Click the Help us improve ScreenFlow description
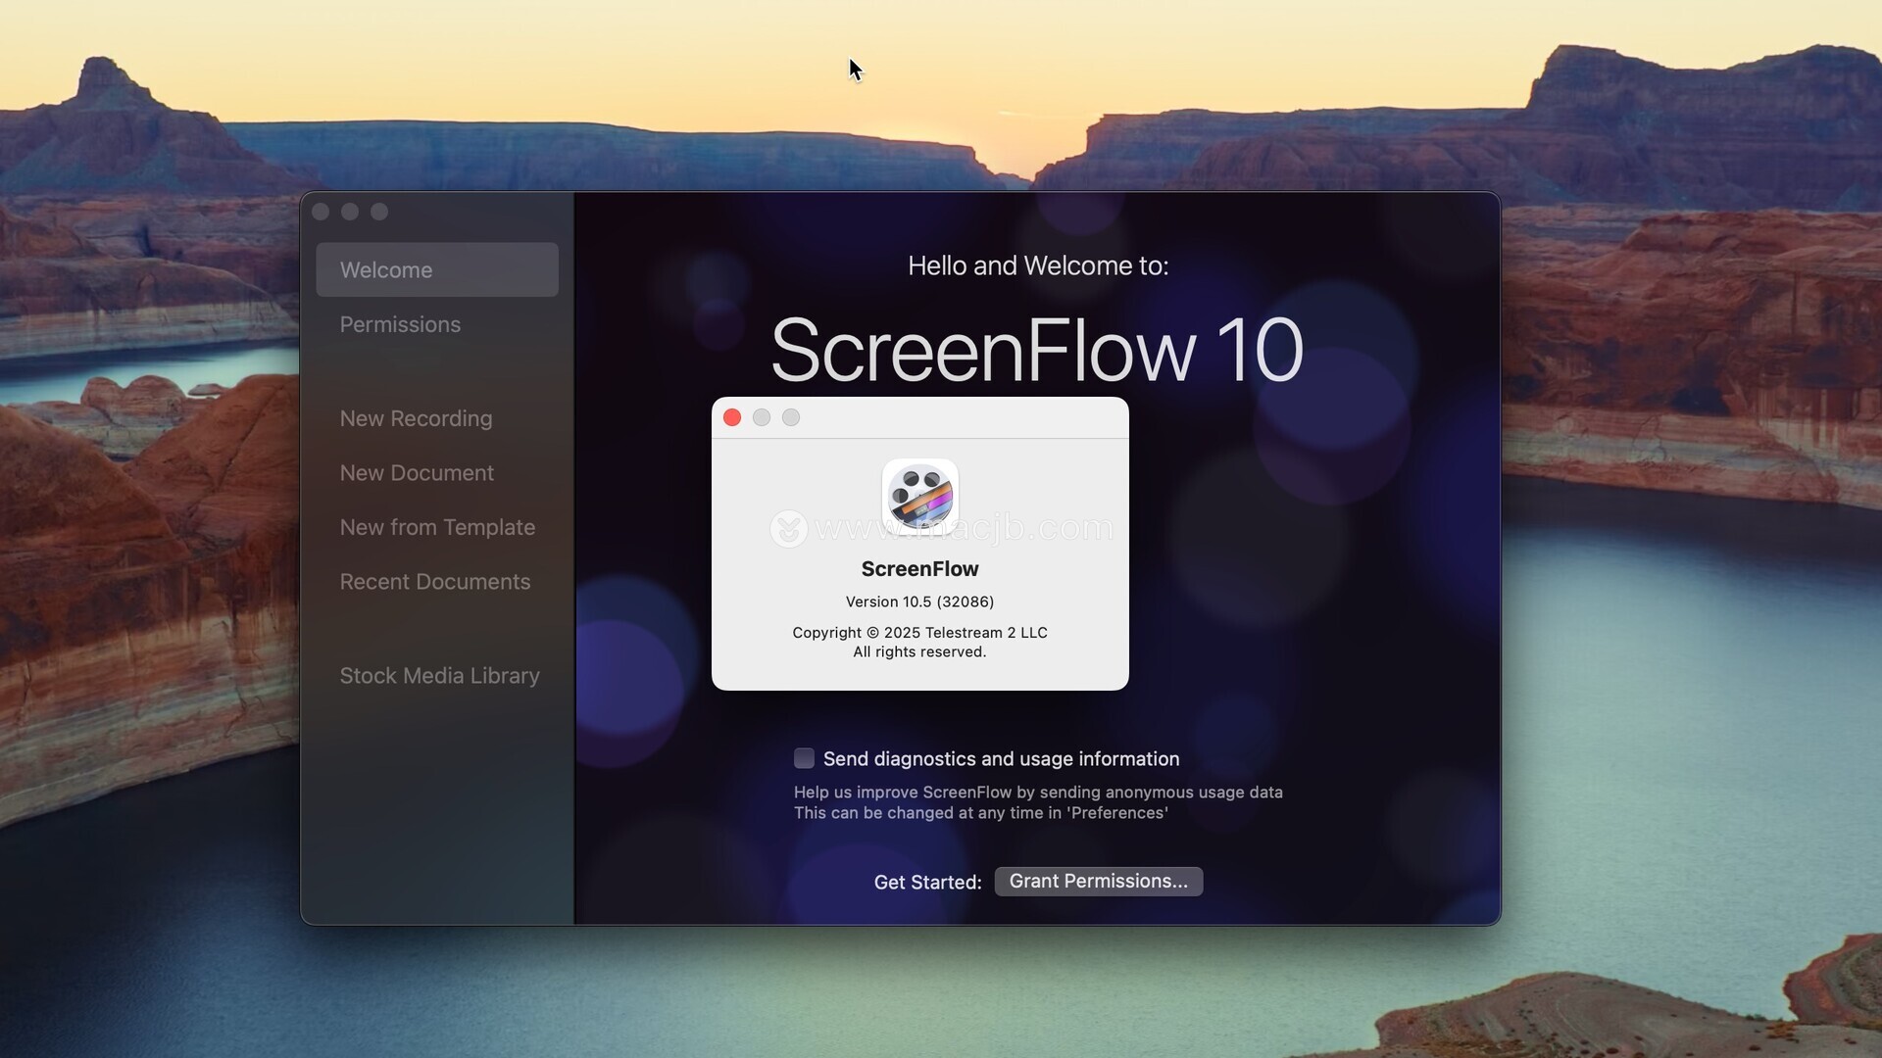Viewport: 1882px width, 1058px height. (1038, 793)
